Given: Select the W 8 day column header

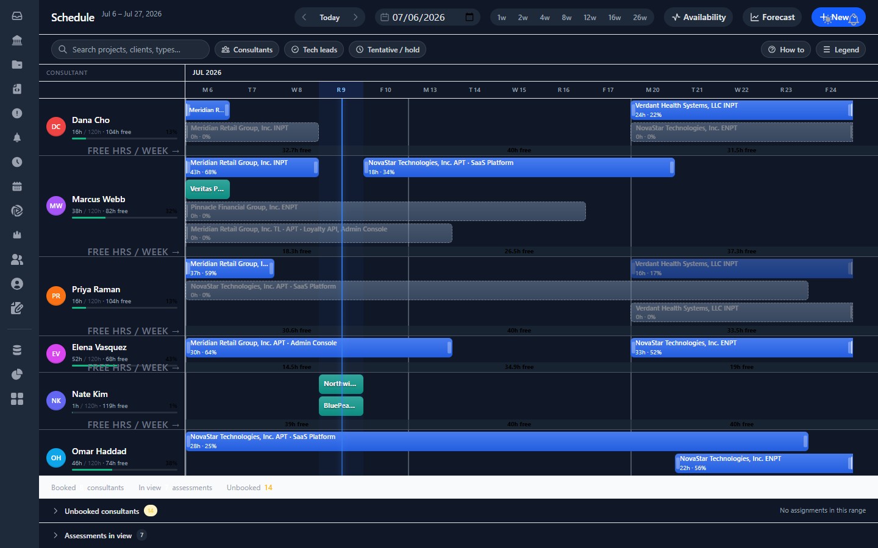Looking at the screenshot, I should tap(296, 90).
